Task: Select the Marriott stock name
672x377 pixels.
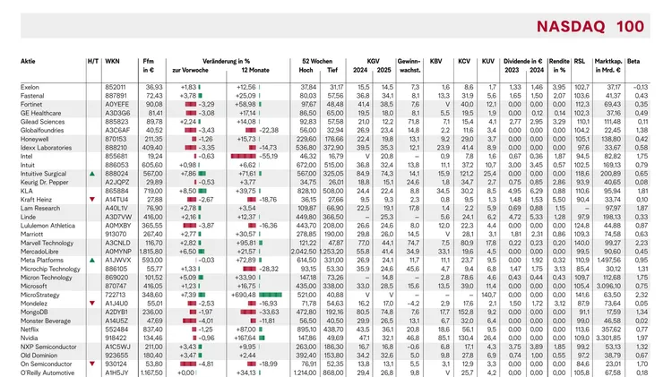Action: (x=31, y=234)
